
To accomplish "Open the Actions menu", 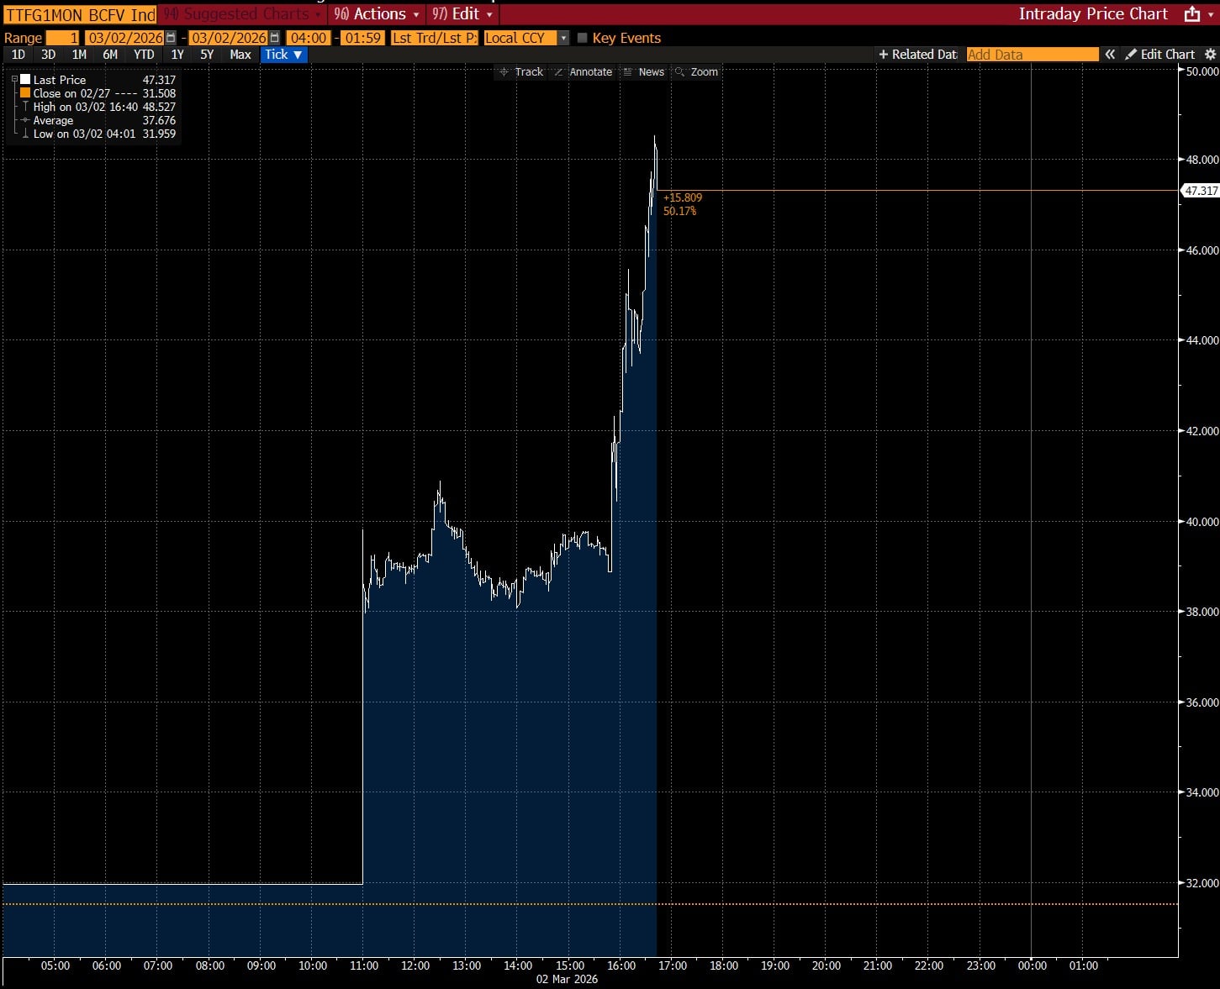I will point(376,14).
